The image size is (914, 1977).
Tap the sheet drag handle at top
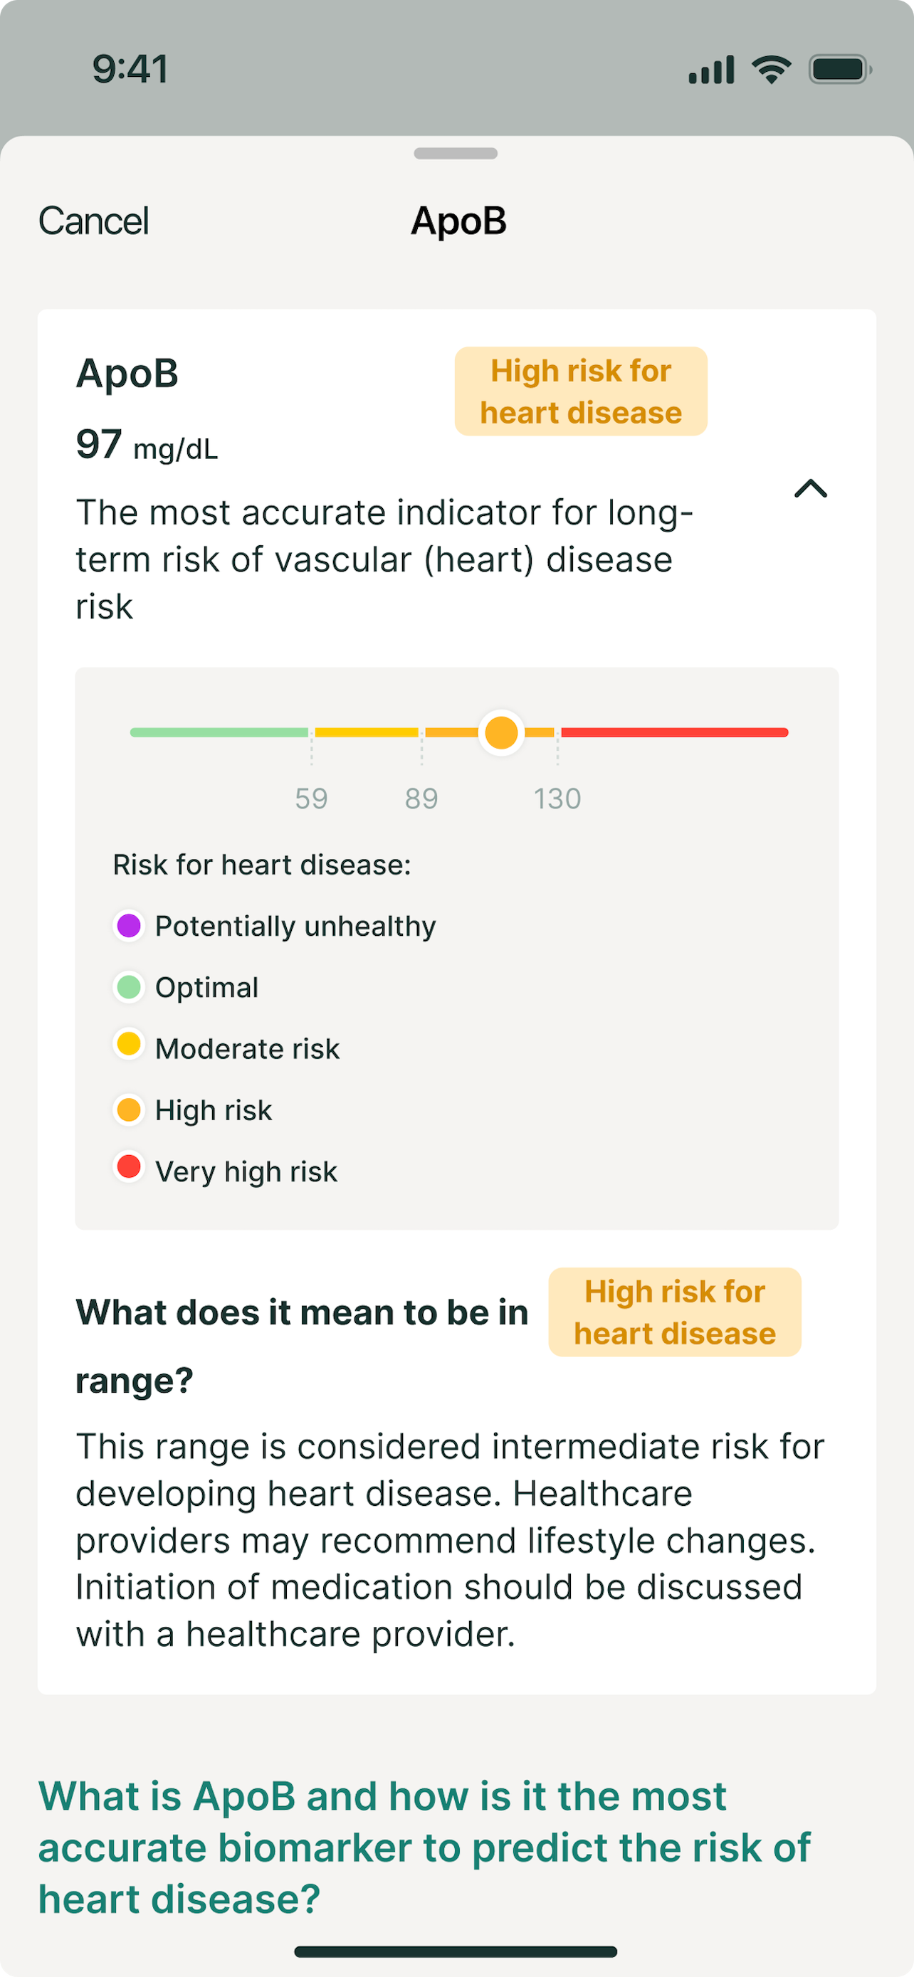456,154
